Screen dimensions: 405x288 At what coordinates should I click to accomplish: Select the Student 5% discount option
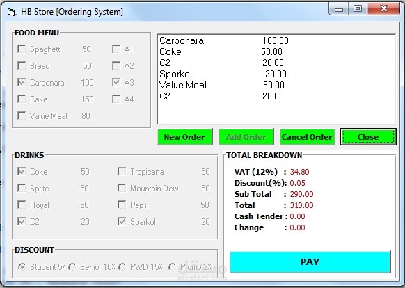pyautogui.click(x=22, y=266)
